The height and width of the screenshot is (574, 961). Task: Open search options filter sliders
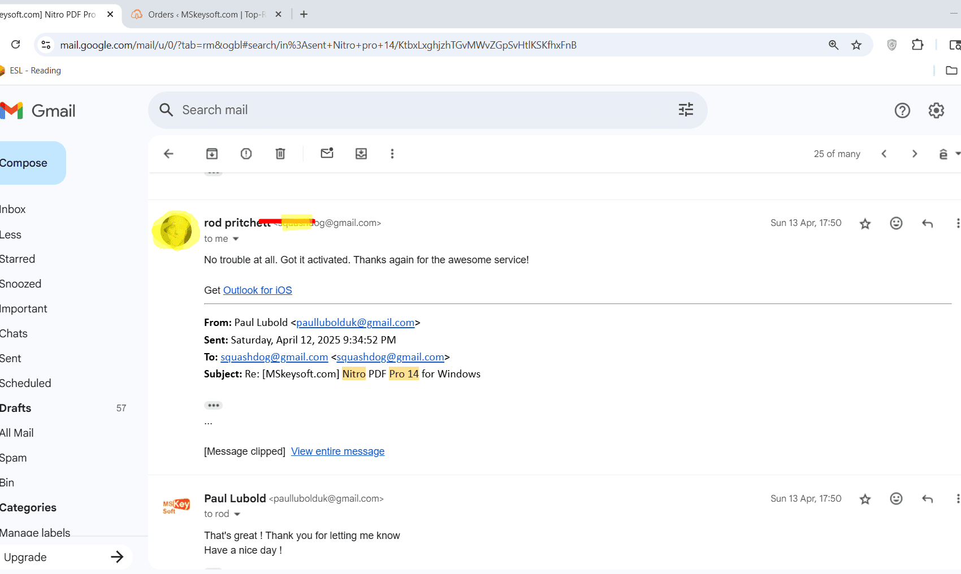(686, 110)
